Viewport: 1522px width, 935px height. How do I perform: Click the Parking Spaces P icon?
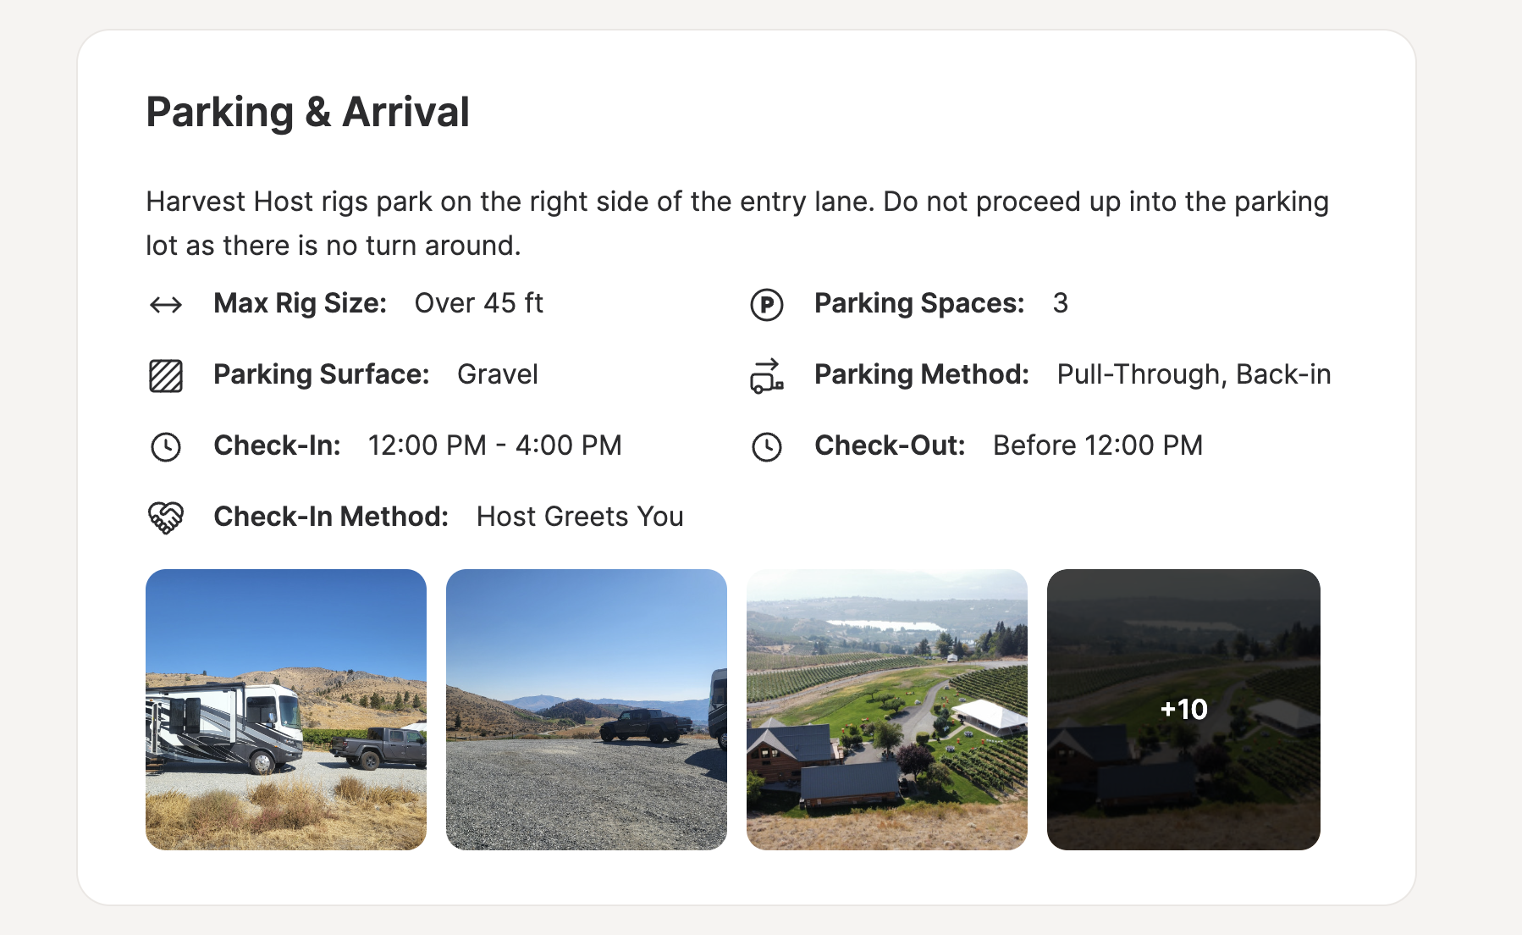(x=767, y=304)
